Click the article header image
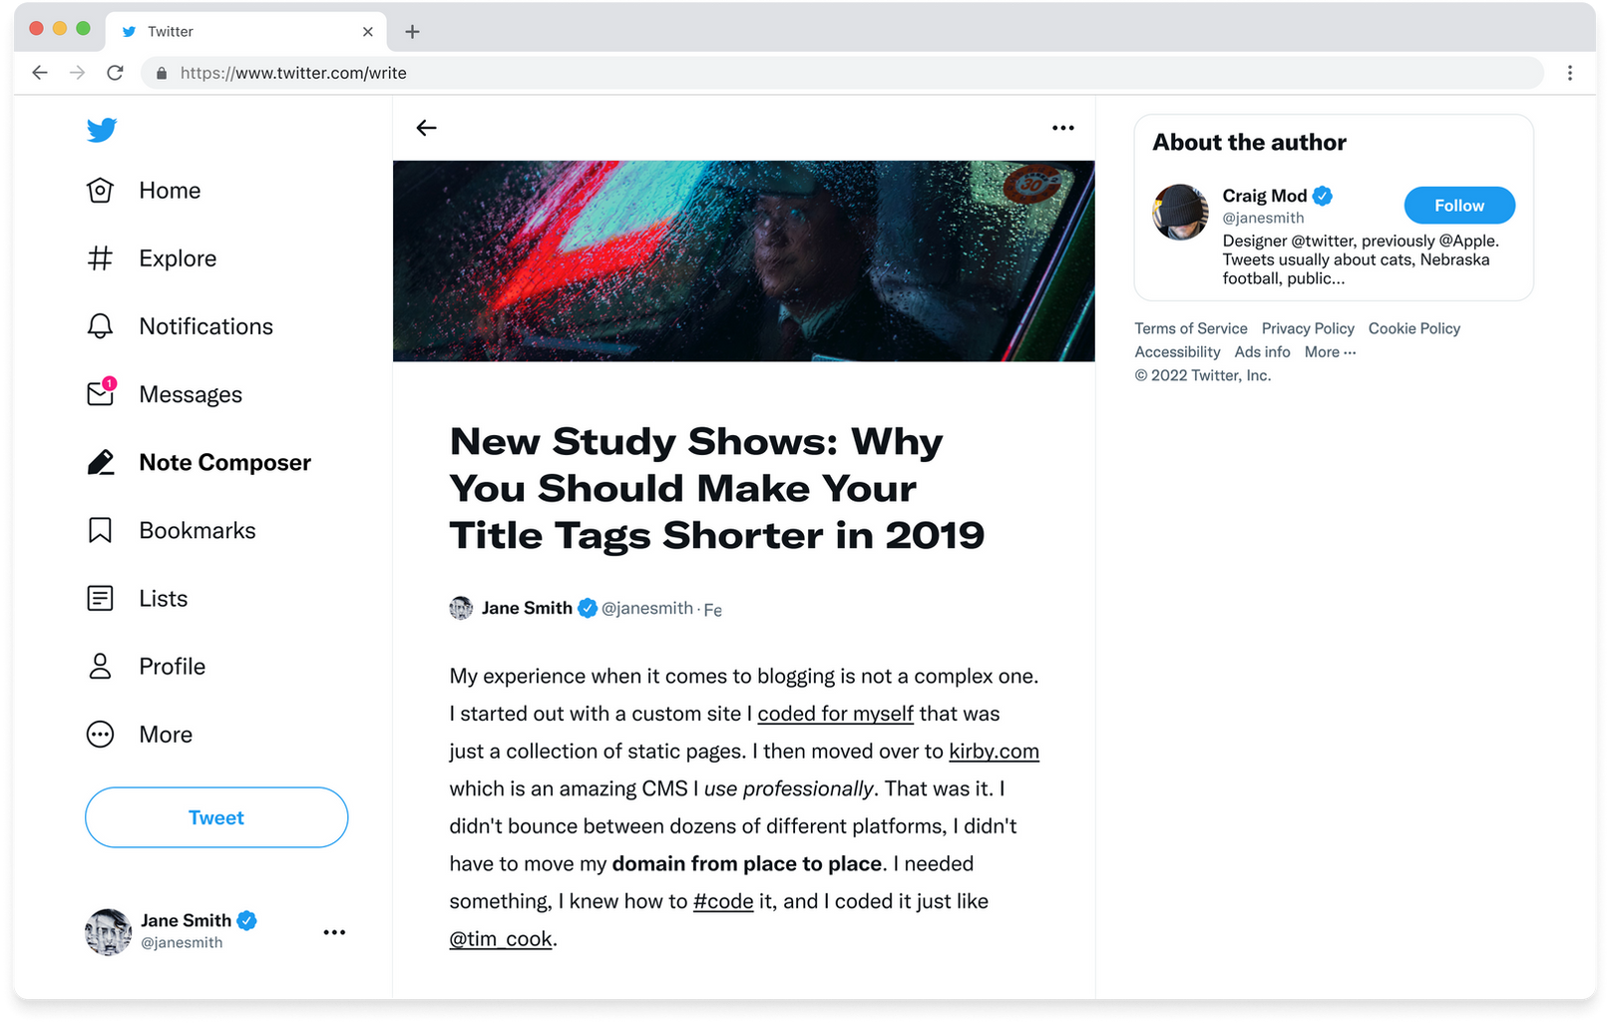1610x1024 pixels. click(x=743, y=261)
